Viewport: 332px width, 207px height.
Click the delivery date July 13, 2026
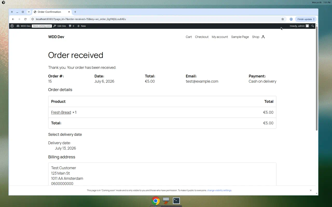click(x=65, y=148)
